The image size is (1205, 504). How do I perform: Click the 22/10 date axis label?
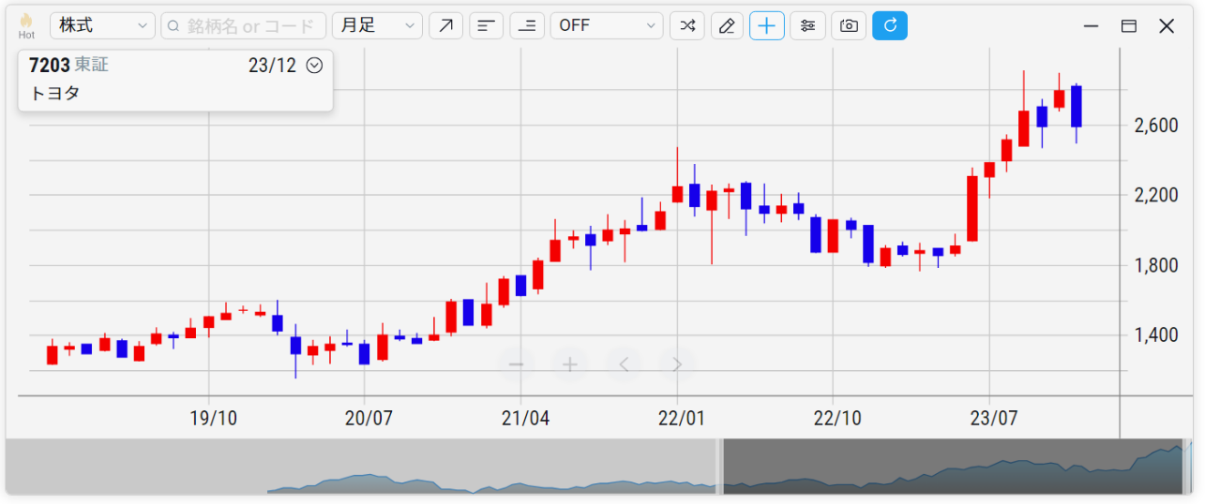[x=837, y=418]
